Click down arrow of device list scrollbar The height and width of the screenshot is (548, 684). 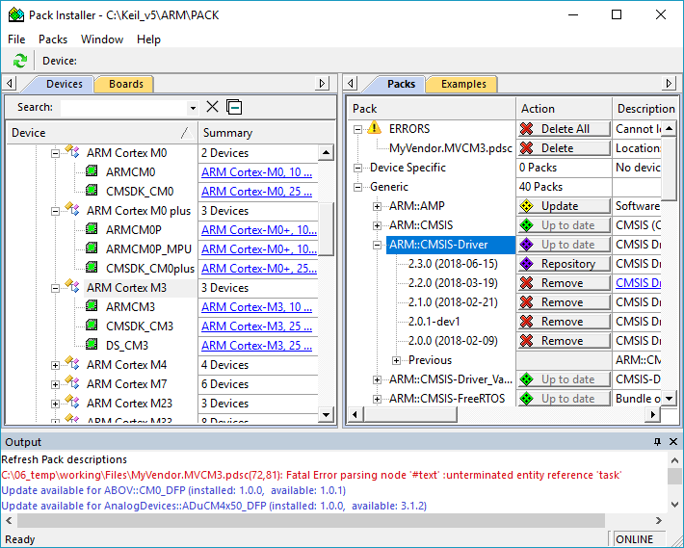(x=326, y=414)
